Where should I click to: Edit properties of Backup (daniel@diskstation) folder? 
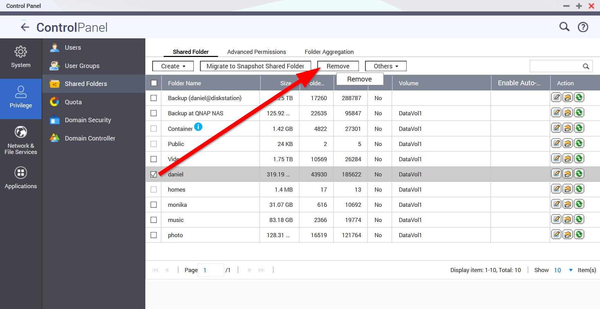(556, 97)
